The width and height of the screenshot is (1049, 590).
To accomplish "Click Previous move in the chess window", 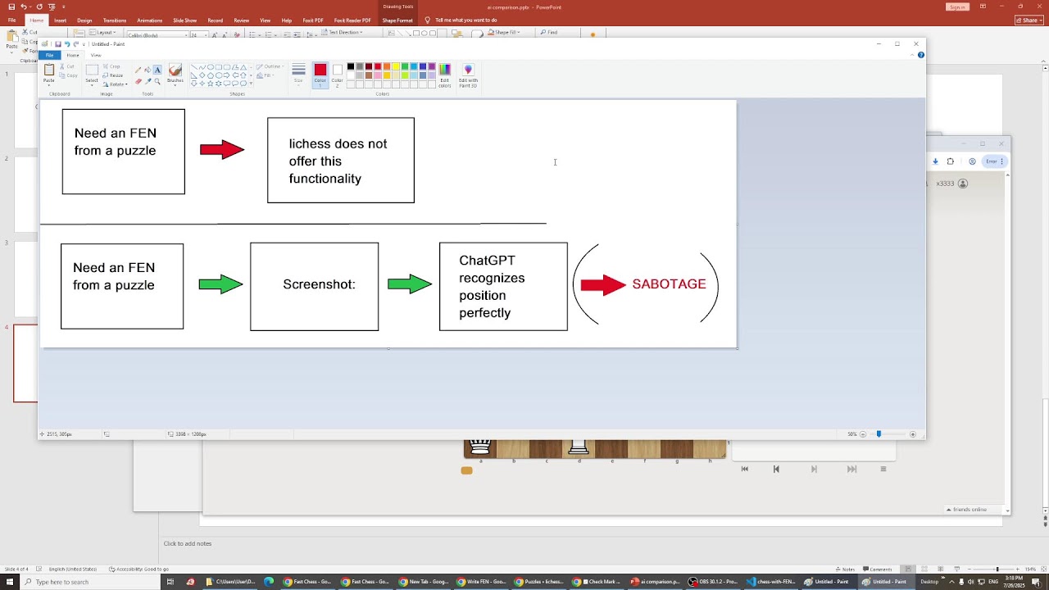I will click(x=776, y=470).
